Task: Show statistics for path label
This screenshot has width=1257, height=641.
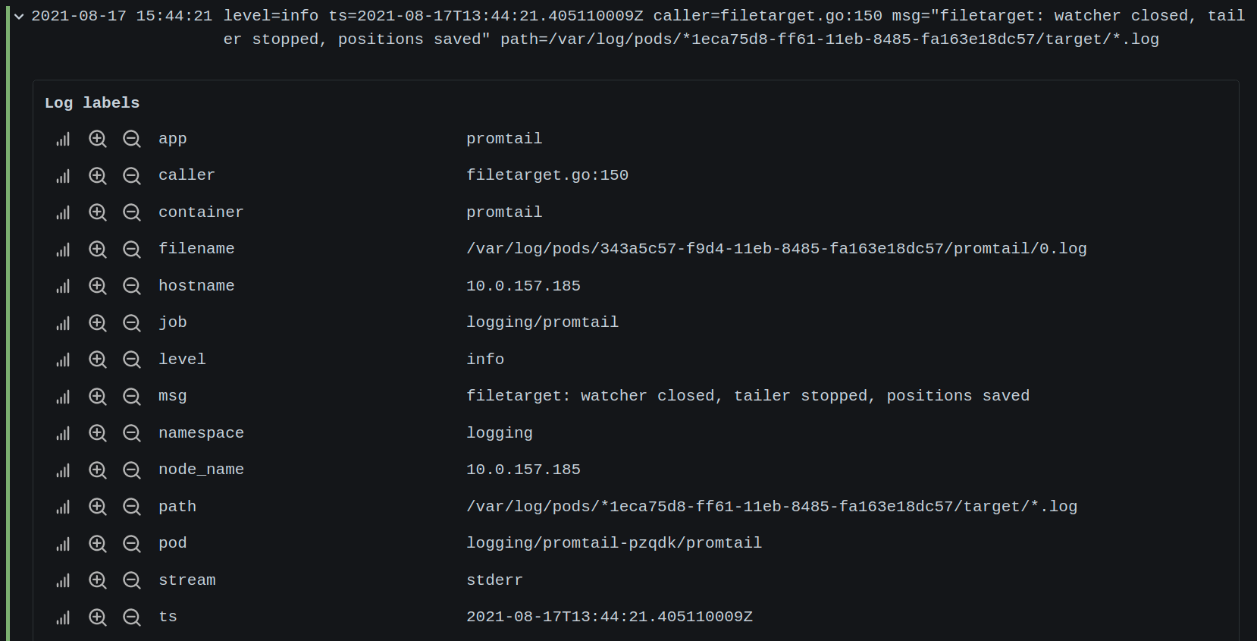Action: click(63, 507)
